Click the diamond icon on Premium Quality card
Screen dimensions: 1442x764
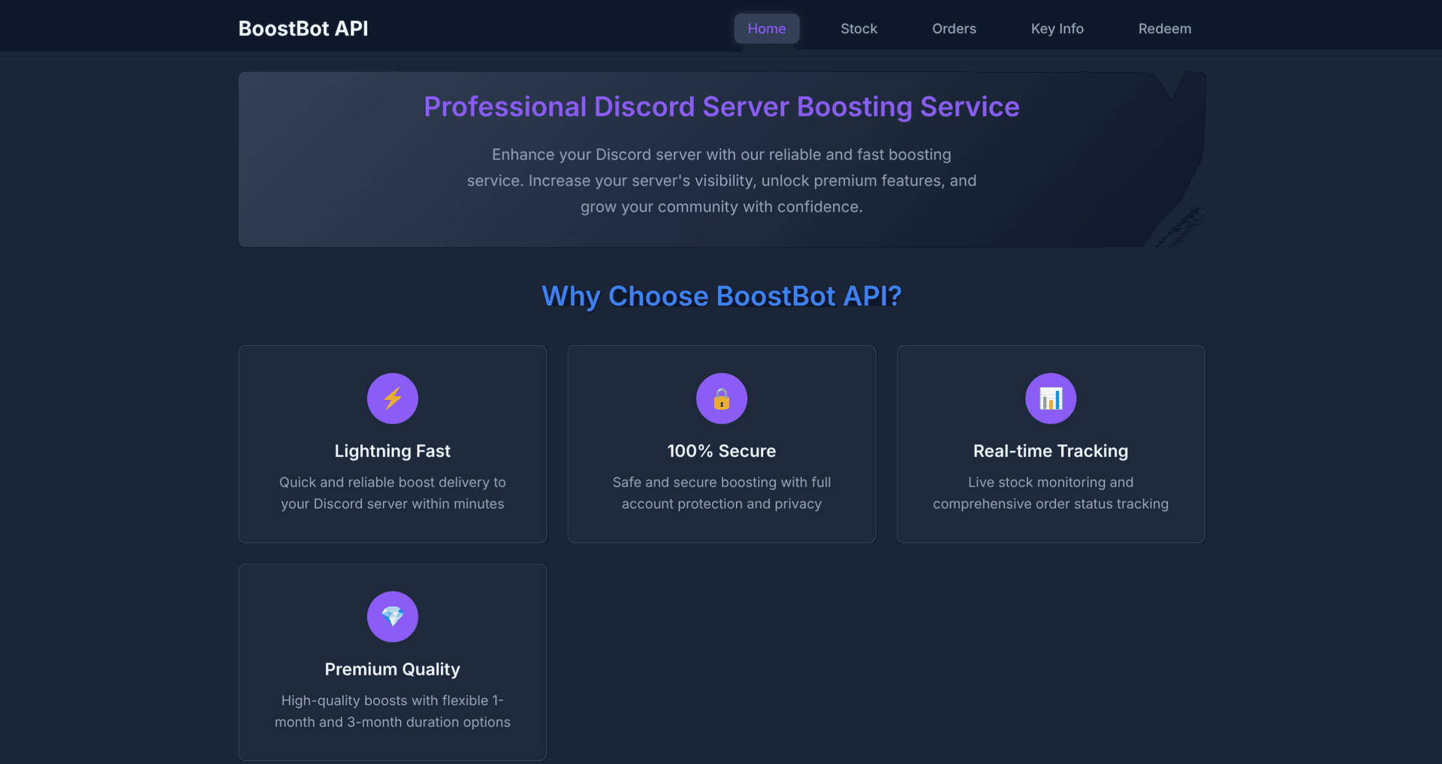coord(392,617)
